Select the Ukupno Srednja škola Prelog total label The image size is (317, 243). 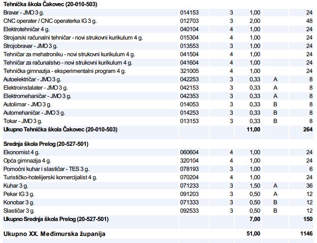pos(56,219)
